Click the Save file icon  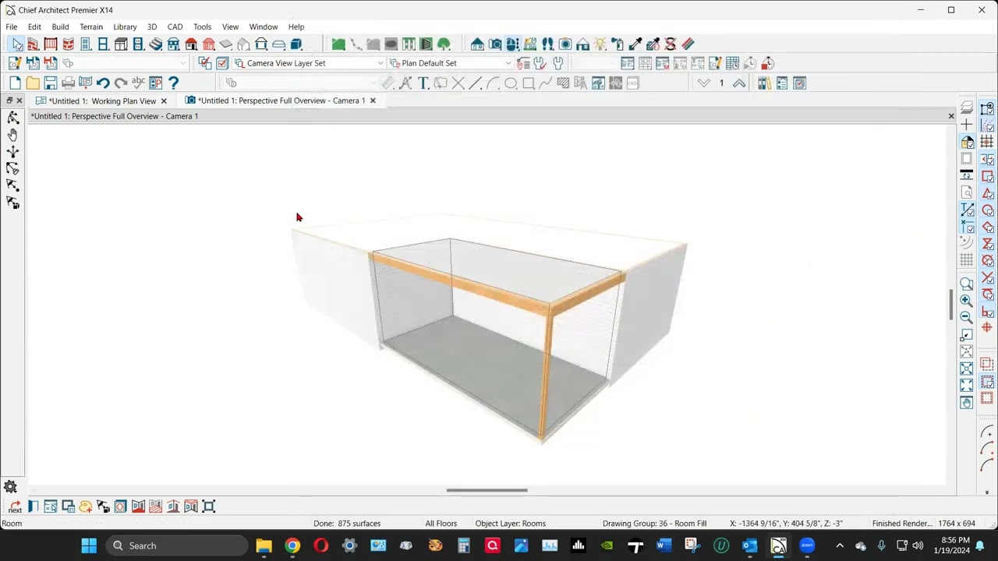(x=50, y=83)
